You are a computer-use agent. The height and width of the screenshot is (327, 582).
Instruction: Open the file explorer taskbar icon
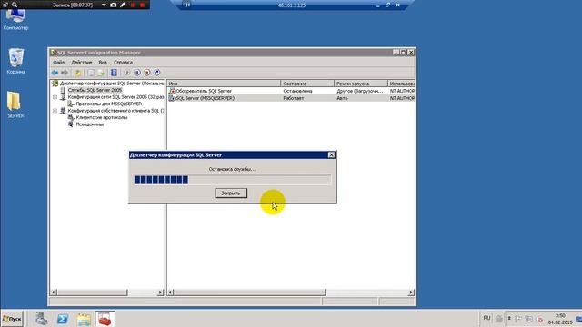[84, 319]
